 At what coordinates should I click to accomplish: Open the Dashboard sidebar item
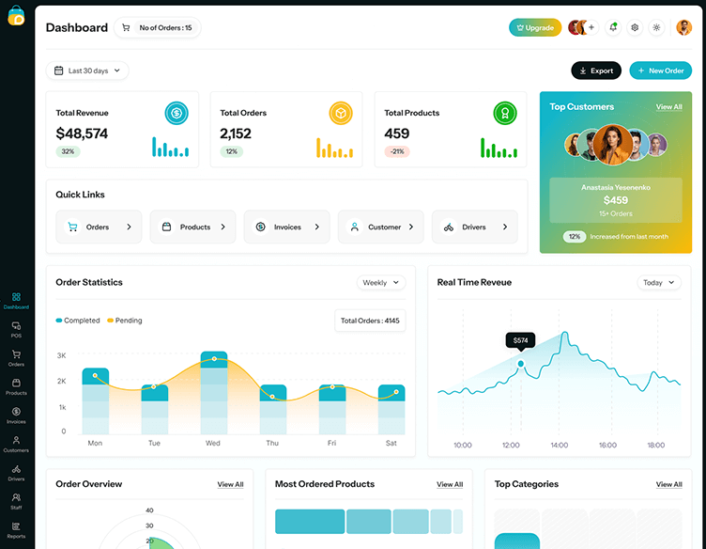(16, 301)
